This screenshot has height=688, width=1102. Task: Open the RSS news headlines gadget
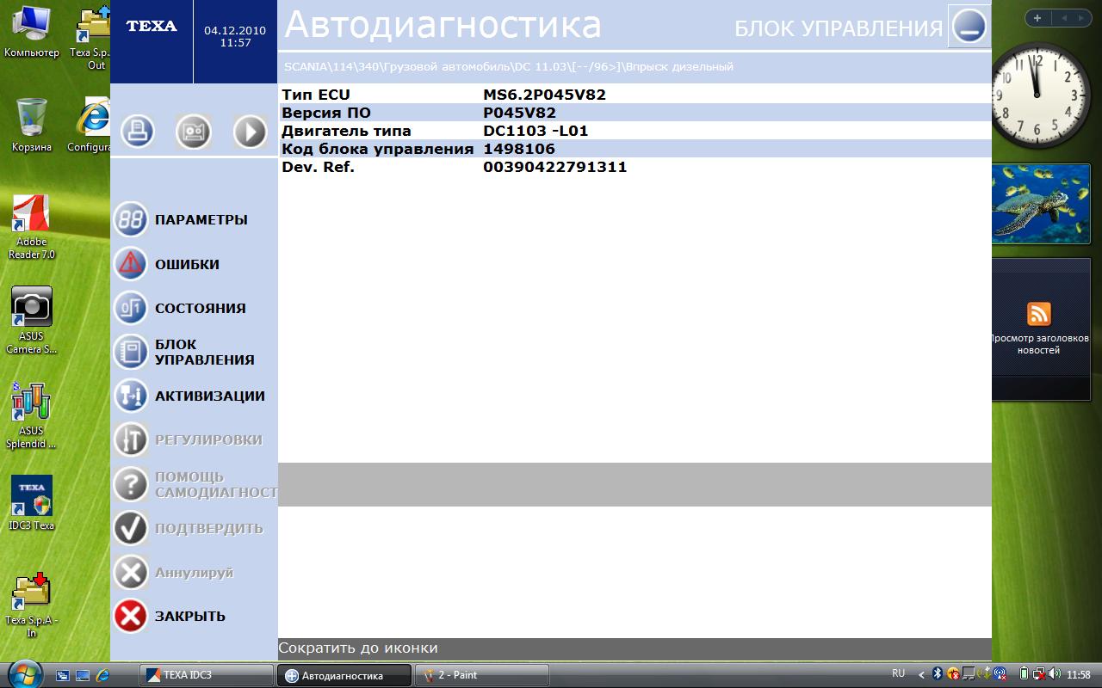tap(1039, 328)
